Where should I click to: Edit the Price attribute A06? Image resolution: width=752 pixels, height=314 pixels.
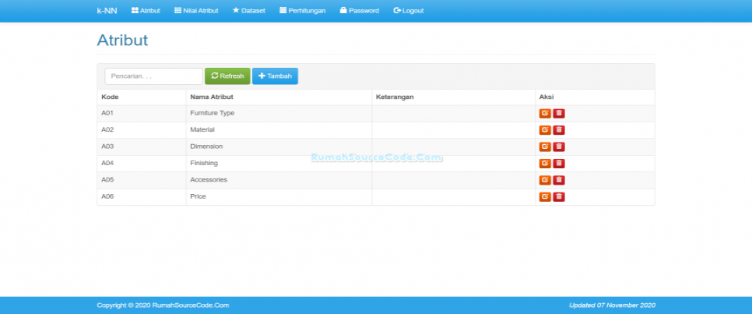click(545, 196)
